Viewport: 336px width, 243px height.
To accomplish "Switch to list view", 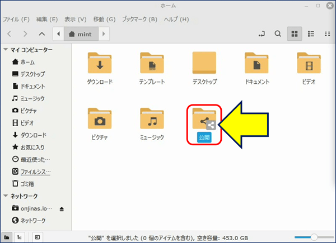I will 311,34.
